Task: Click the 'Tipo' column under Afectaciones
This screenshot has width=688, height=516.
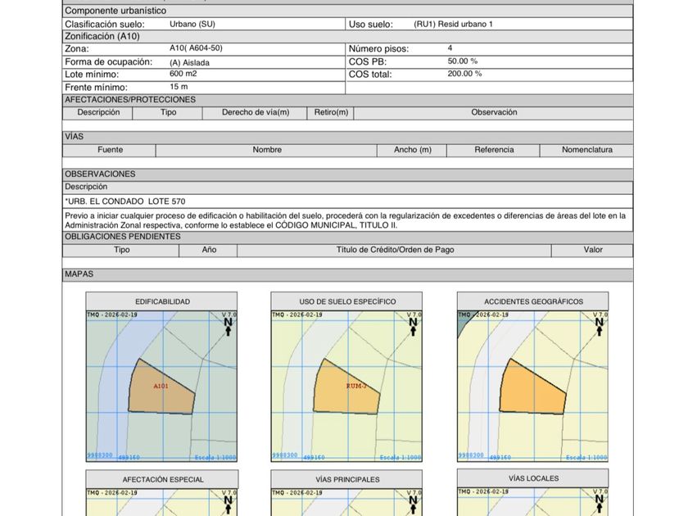Action: (x=168, y=112)
